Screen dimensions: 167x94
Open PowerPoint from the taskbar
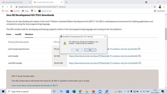click(93, 91)
